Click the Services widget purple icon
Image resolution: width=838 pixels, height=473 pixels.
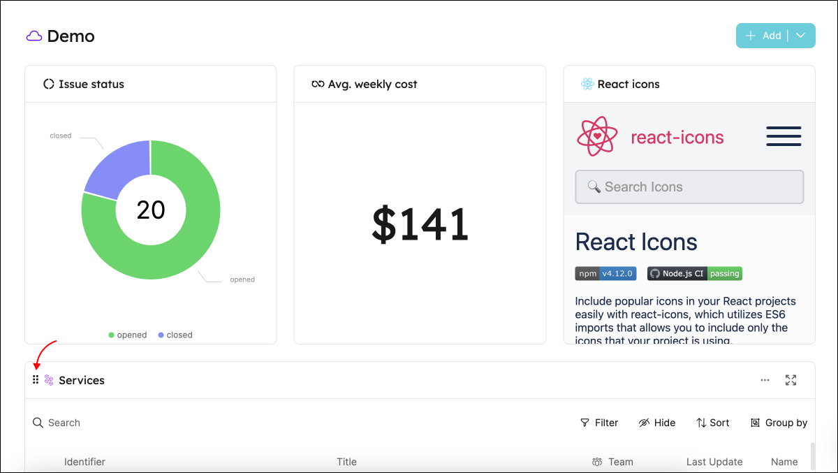click(49, 380)
